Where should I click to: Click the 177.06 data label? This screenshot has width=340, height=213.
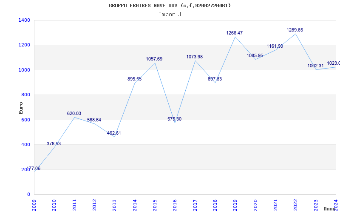(34, 168)
